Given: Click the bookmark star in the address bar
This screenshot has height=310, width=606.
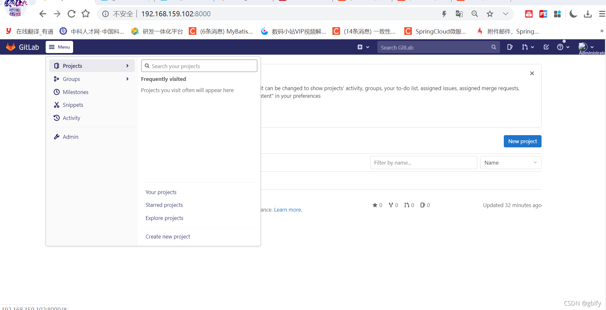Looking at the screenshot, I should tap(490, 14).
